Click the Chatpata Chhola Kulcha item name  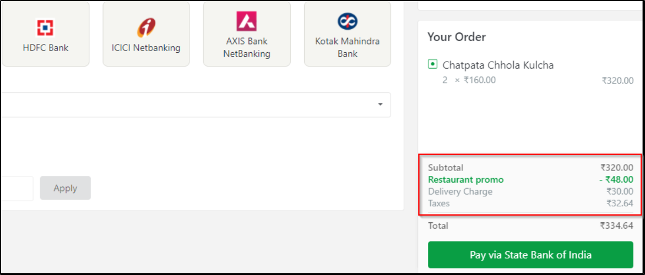pos(498,65)
